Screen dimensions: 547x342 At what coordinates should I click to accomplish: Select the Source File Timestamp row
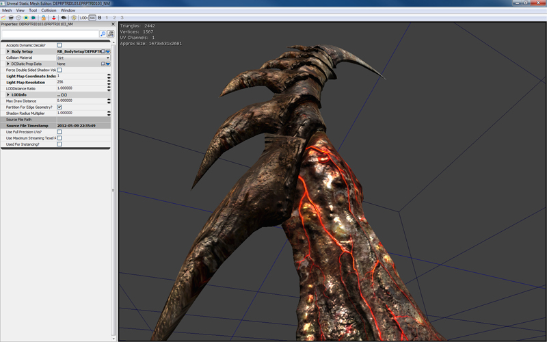tap(55, 126)
